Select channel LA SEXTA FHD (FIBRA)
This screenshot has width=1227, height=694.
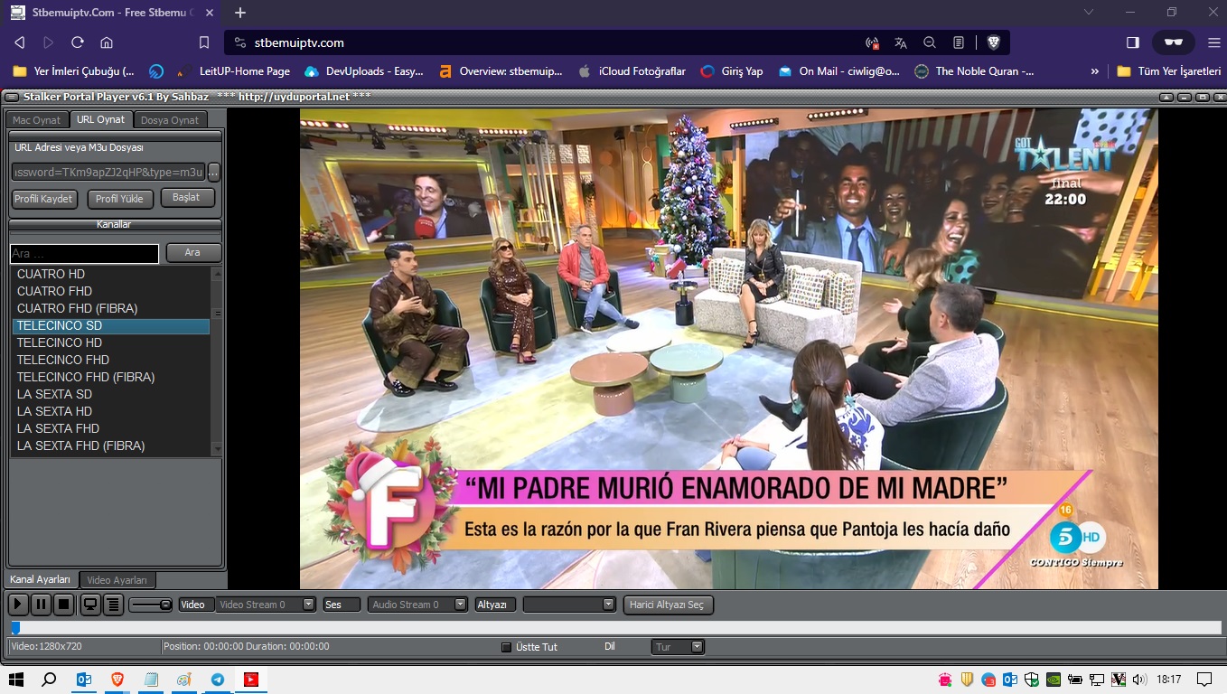coord(110,445)
